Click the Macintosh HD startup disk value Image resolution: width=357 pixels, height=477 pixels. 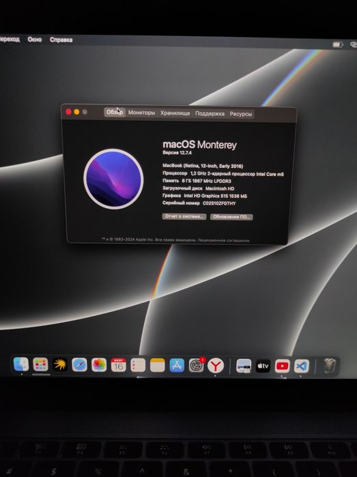(x=220, y=188)
